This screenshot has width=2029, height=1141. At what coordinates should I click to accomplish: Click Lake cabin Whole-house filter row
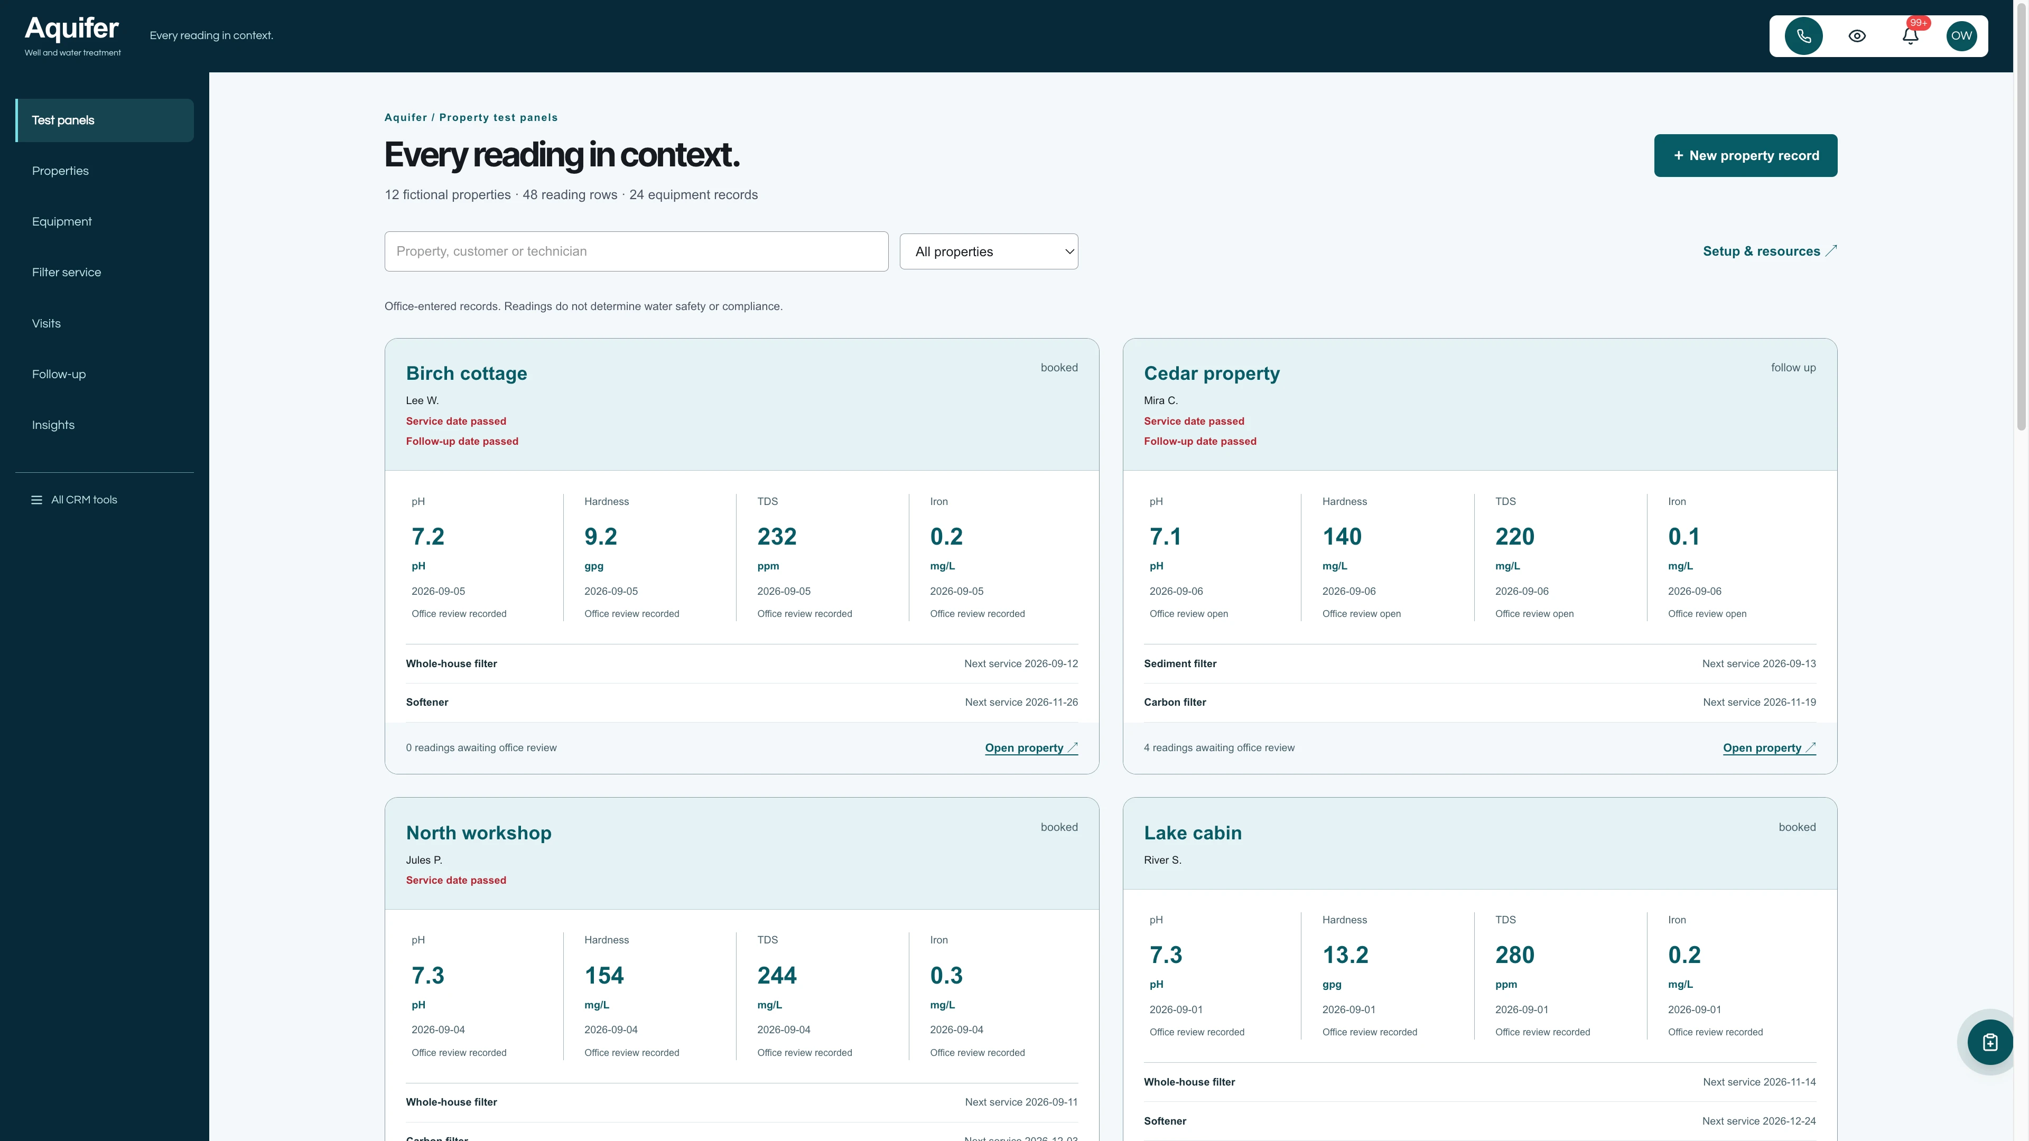coord(1479,1082)
